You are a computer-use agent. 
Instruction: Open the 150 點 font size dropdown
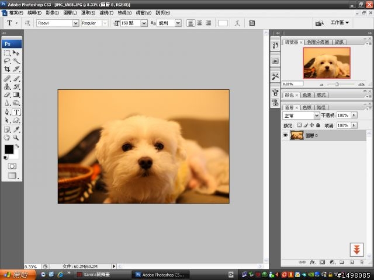[144, 23]
